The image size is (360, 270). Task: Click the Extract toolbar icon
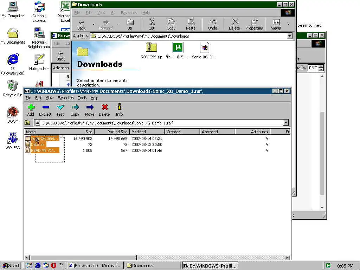point(45,110)
